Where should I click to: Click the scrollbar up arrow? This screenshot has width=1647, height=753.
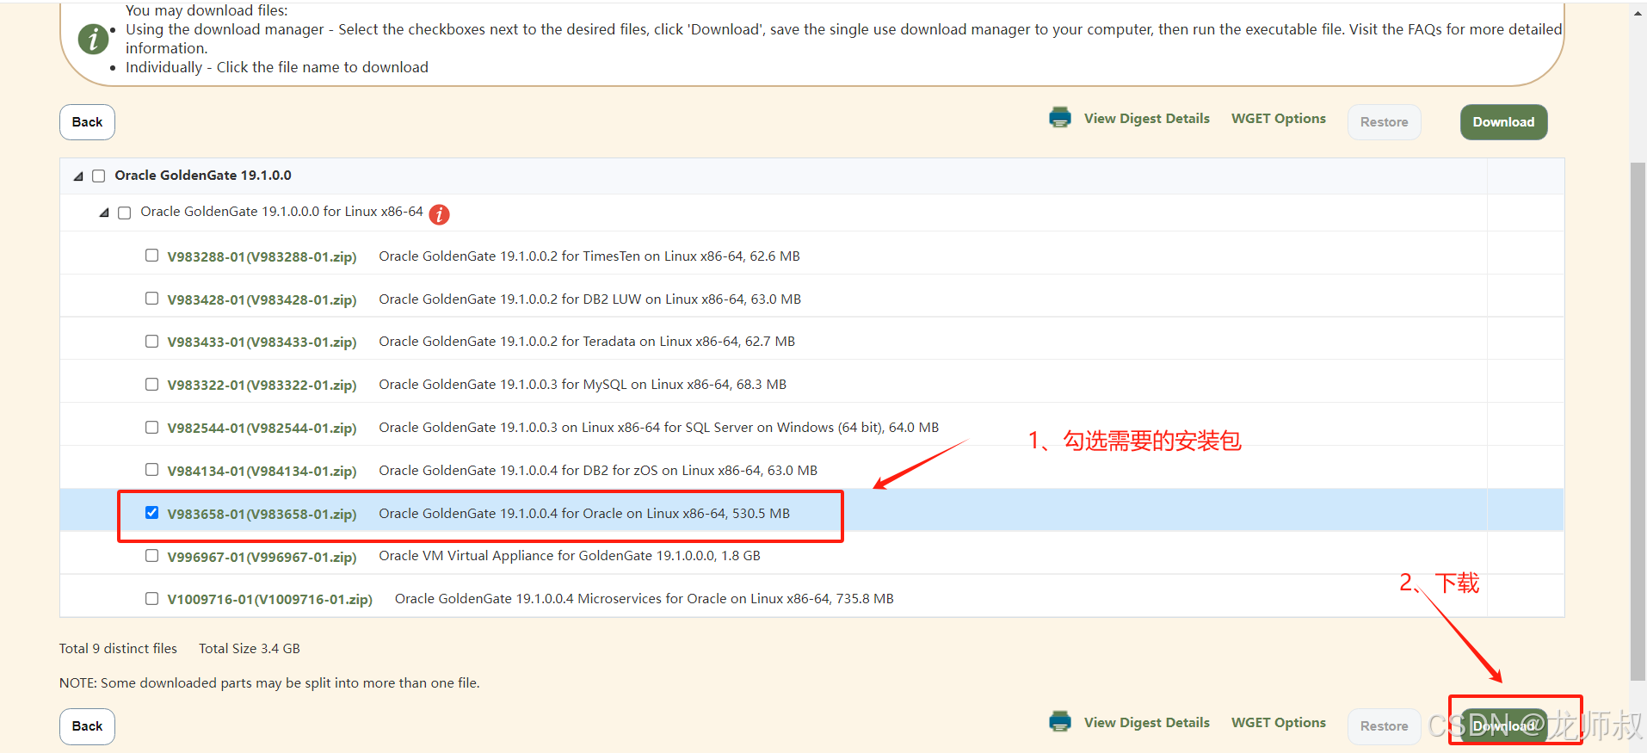pyautogui.click(x=1638, y=12)
